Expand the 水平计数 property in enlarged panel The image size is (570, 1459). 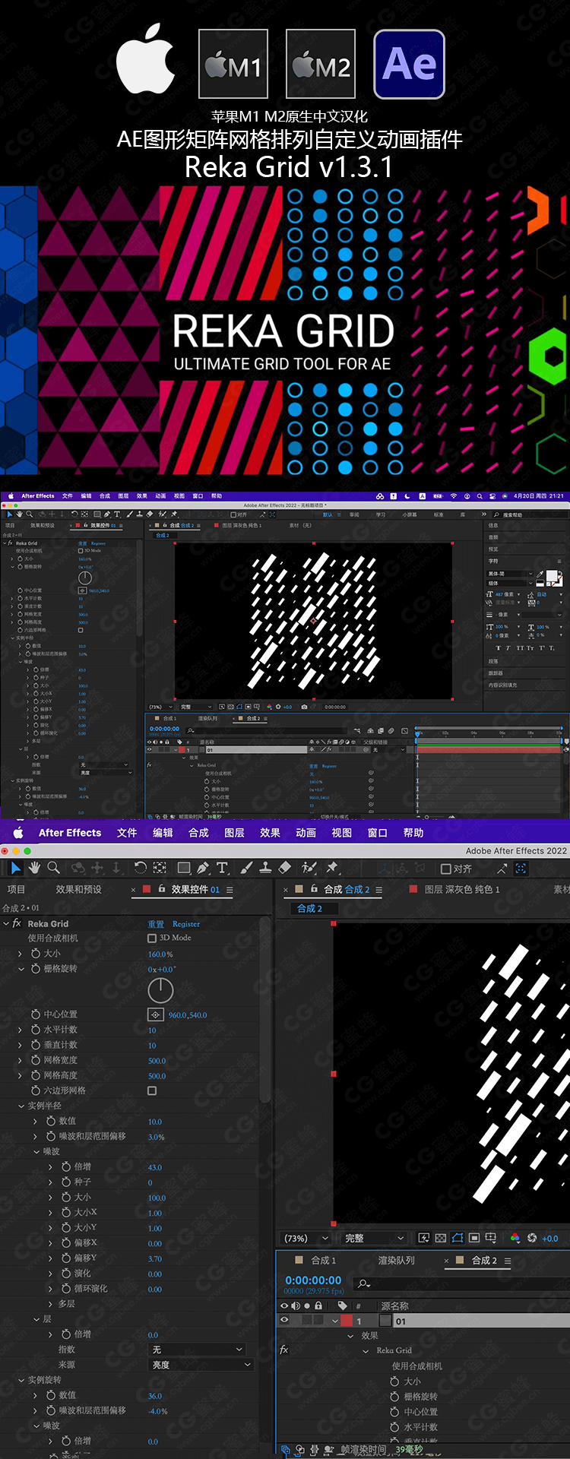(21, 1030)
